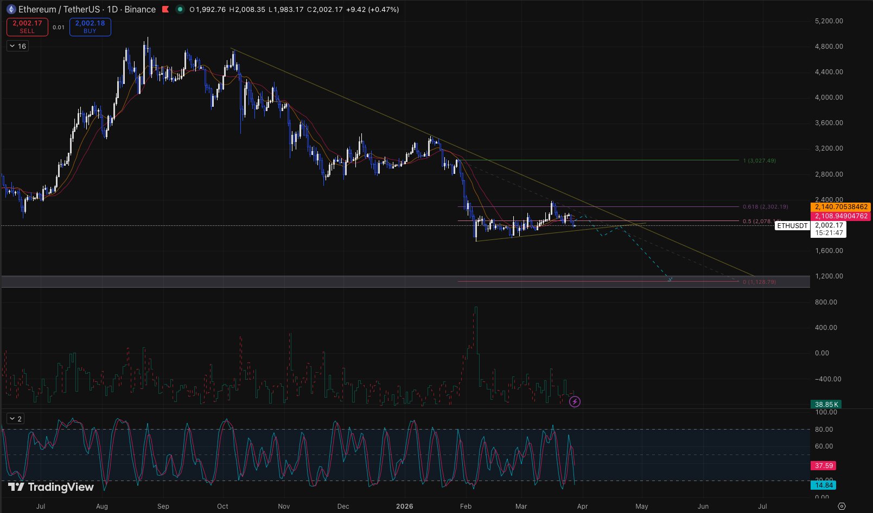873x513 pixels.
Task: Click the 3,600.00 price axis label
Action: tap(829, 123)
